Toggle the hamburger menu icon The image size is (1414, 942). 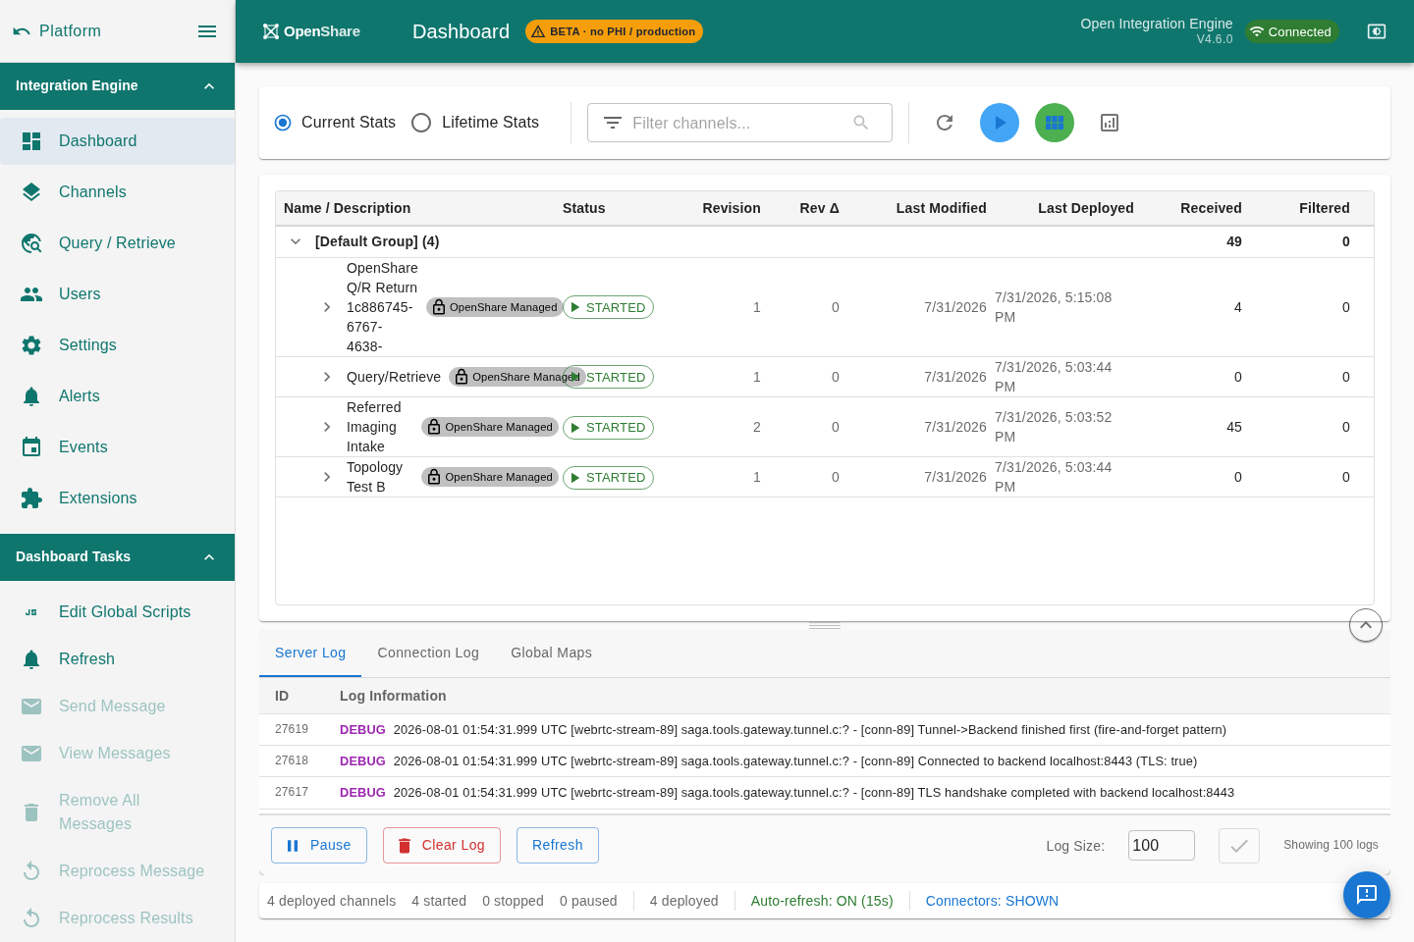(207, 31)
